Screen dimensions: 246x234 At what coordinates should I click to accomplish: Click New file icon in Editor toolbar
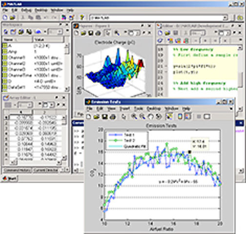coord(160,33)
